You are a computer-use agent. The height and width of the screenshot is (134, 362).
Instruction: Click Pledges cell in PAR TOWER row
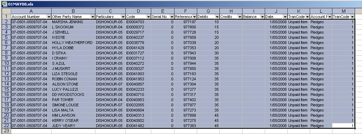[x=321, y=100]
